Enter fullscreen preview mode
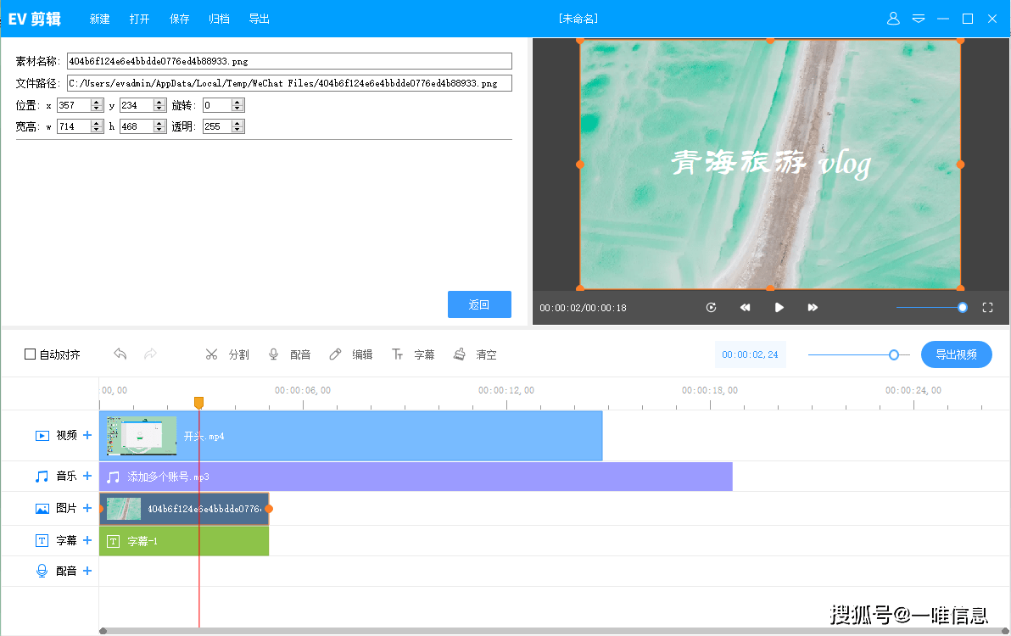 987,308
